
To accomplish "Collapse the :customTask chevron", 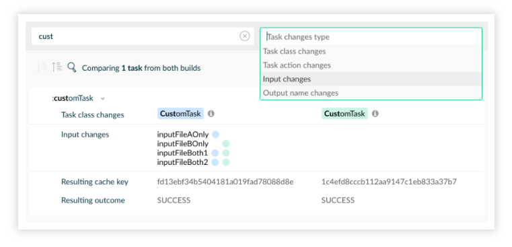I will [x=102, y=98].
